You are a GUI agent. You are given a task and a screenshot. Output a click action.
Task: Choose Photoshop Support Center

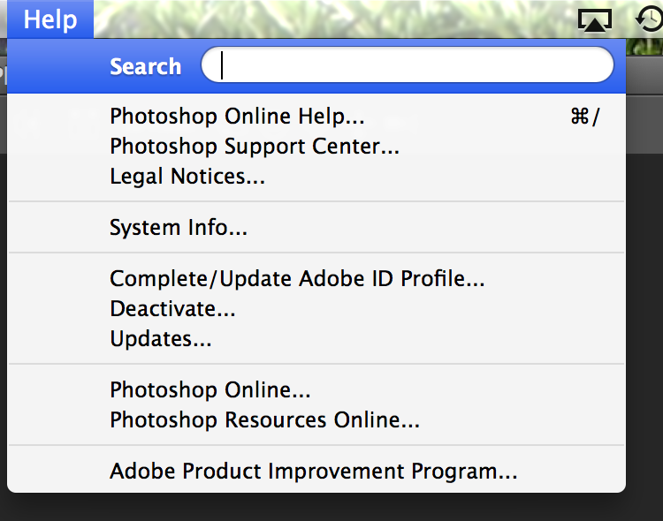tap(255, 147)
